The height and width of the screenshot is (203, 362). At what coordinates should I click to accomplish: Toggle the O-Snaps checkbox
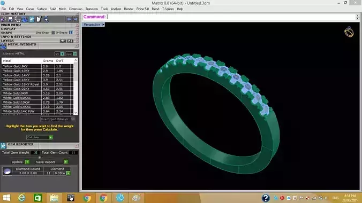pos(71,33)
